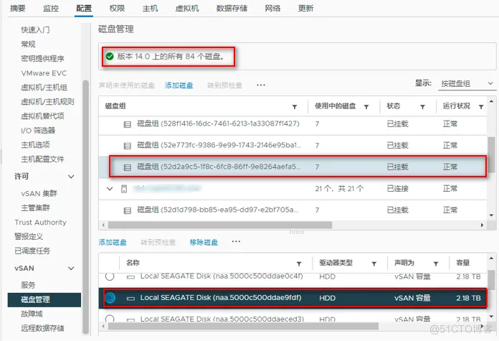499x341 pixels.
Task: Switch to 更新 tab
Action: [x=306, y=9]
